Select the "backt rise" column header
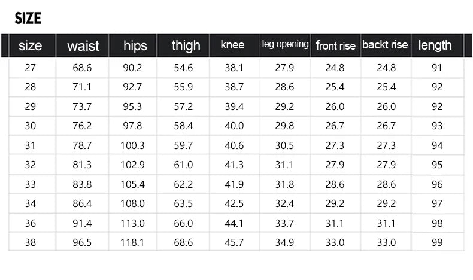The height and width of the screenshot is (280, 473). 385,45
